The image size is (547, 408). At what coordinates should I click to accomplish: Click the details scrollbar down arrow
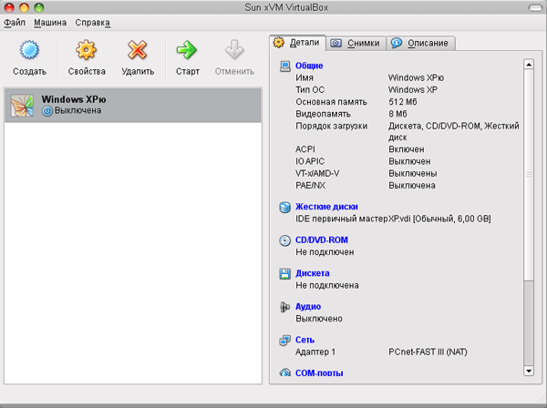[x=529, y=371]
